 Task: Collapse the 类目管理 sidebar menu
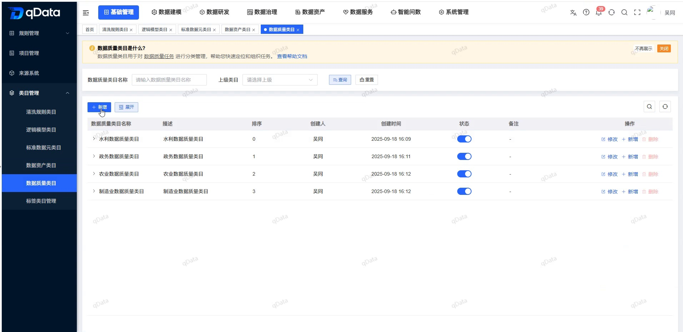click(39, 93)
